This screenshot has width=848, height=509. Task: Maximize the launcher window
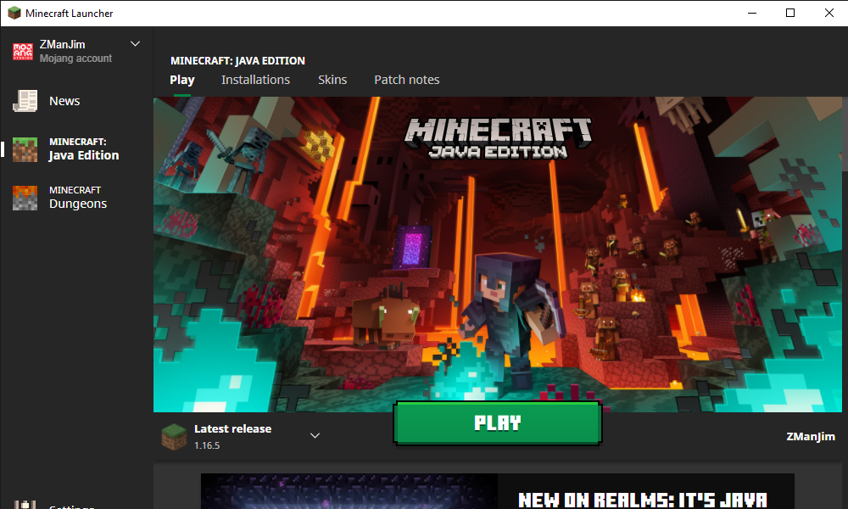[790, 13]
